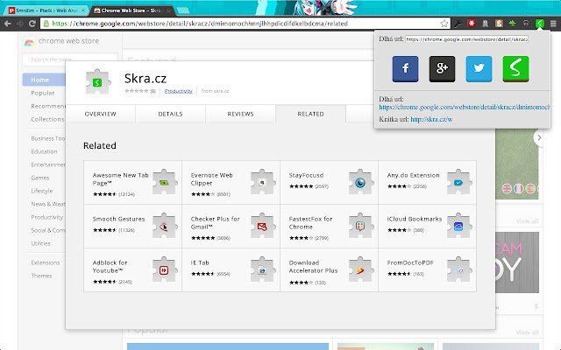
Task: Click the Search the store box
Action: pos(70,59)
